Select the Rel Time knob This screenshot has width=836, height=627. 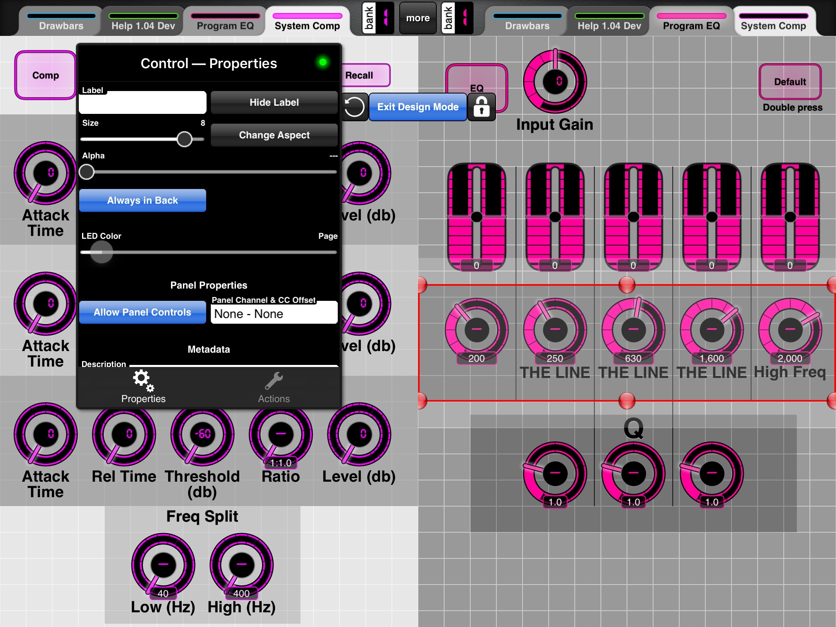[124, 434]
